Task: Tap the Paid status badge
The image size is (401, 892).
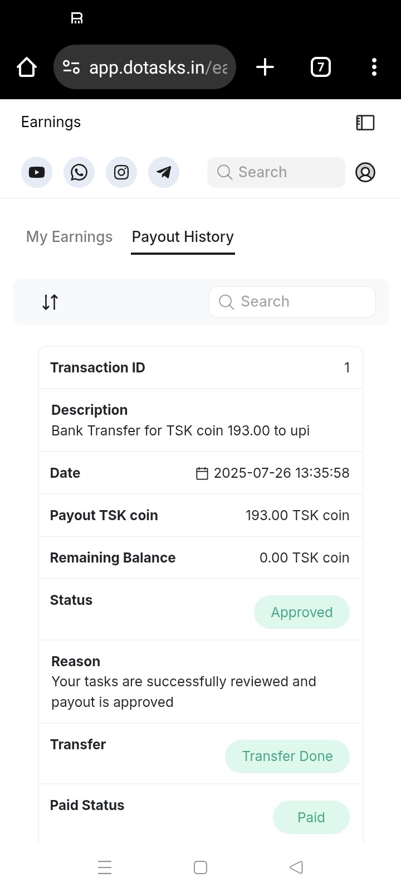Action: (311, 817)
